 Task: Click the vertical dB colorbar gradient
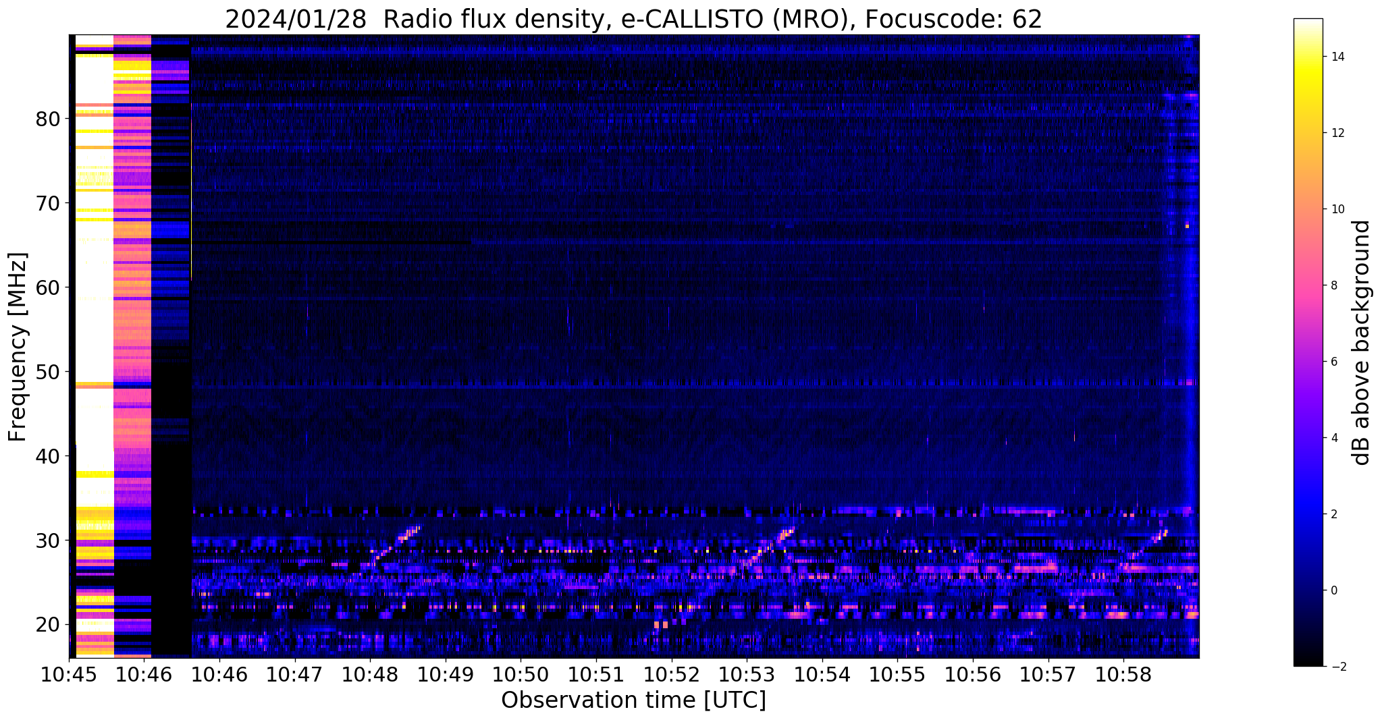coord(1308,342)
